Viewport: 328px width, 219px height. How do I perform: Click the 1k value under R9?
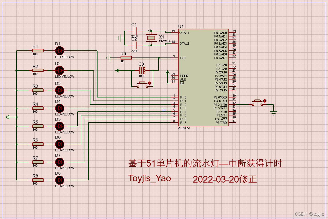[x=122, y=61]
